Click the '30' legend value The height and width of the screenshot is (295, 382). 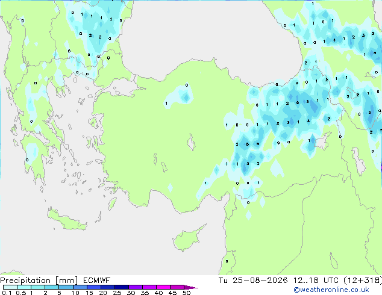coord(131,293)
